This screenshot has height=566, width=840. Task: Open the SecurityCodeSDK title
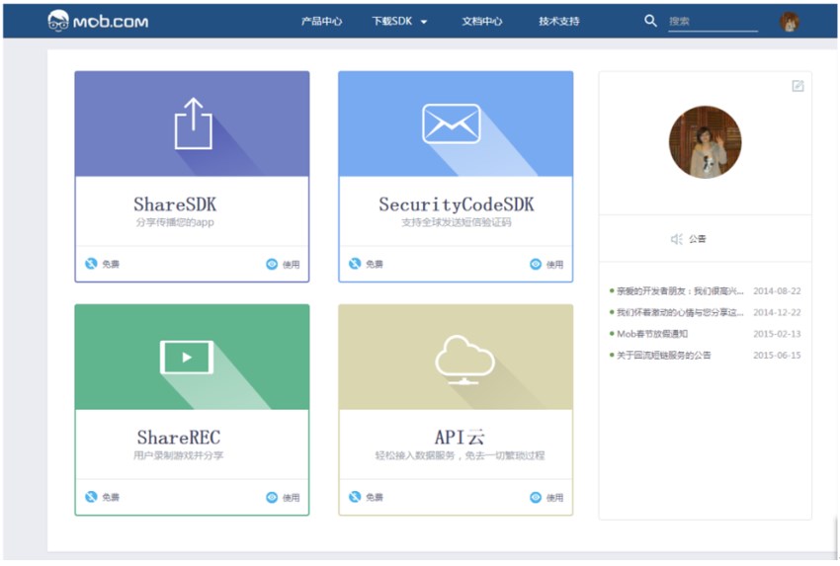457,204
